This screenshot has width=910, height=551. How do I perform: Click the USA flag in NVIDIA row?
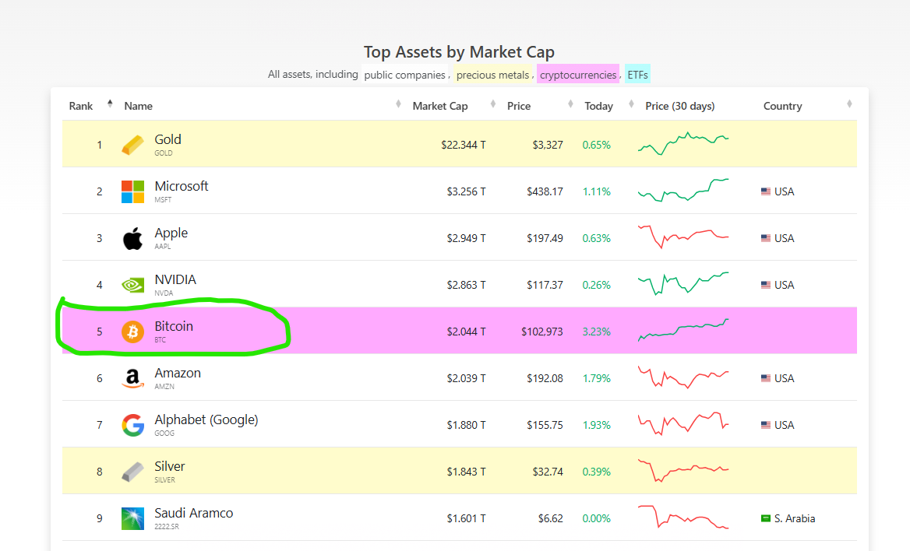click(x=766, y=285)
